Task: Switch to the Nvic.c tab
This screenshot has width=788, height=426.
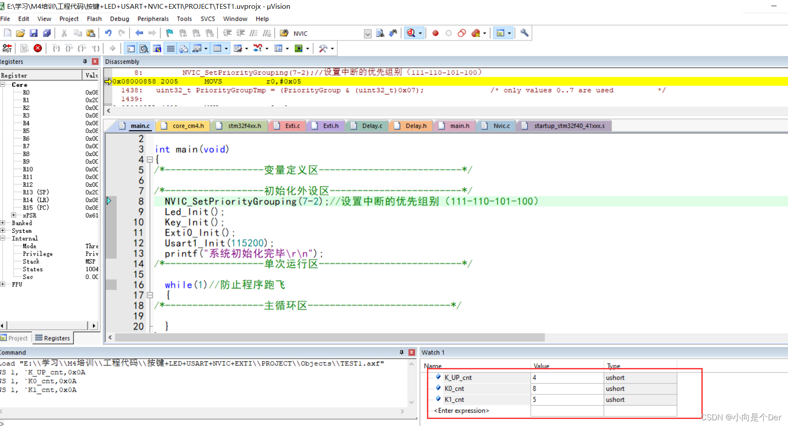Action: coord(496,126)
